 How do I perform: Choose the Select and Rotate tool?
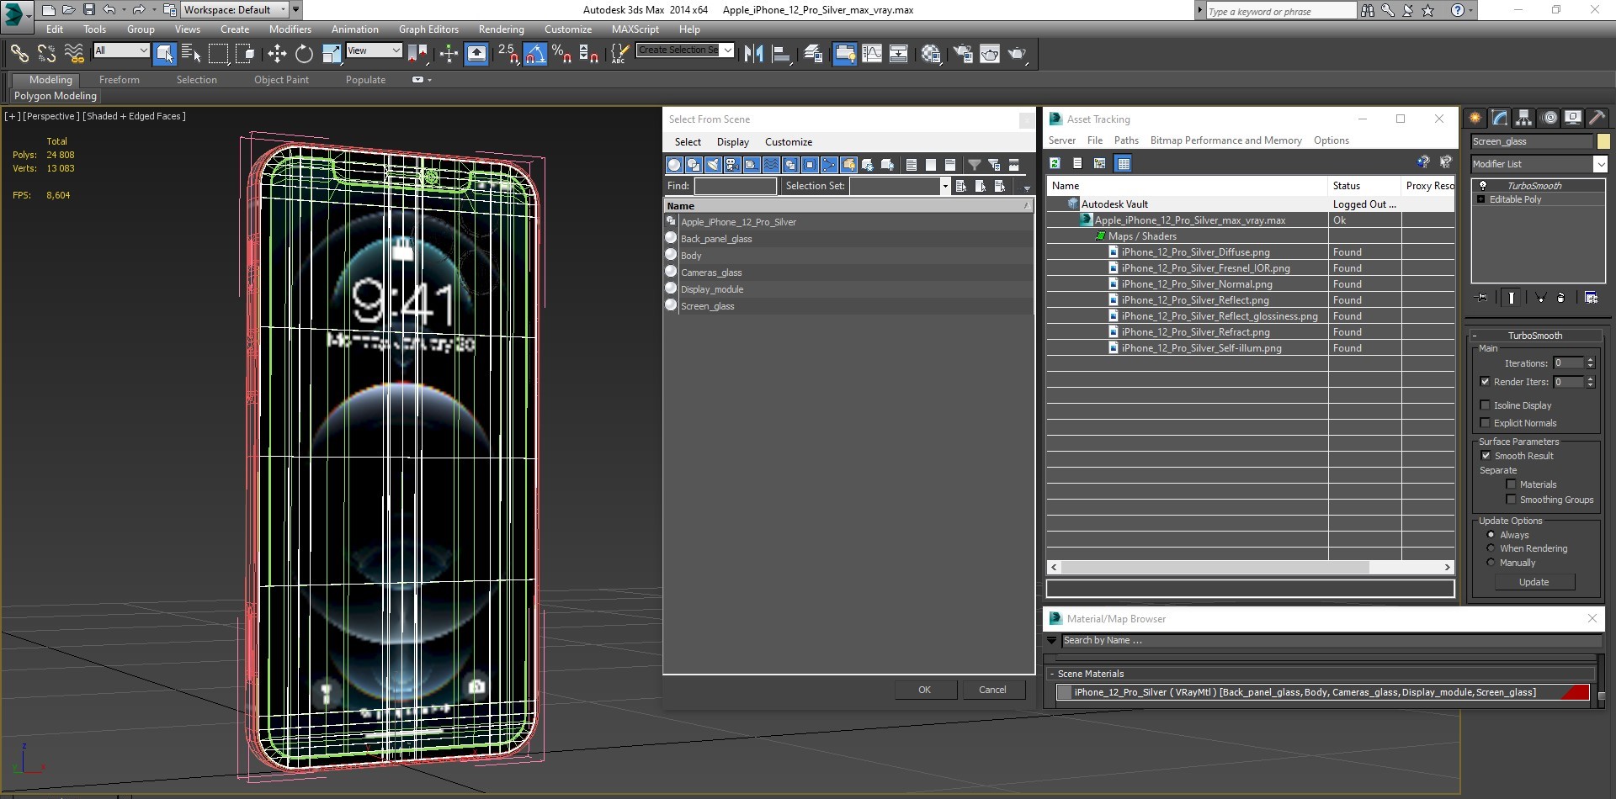pyautogui.click(x=304, y=54)
